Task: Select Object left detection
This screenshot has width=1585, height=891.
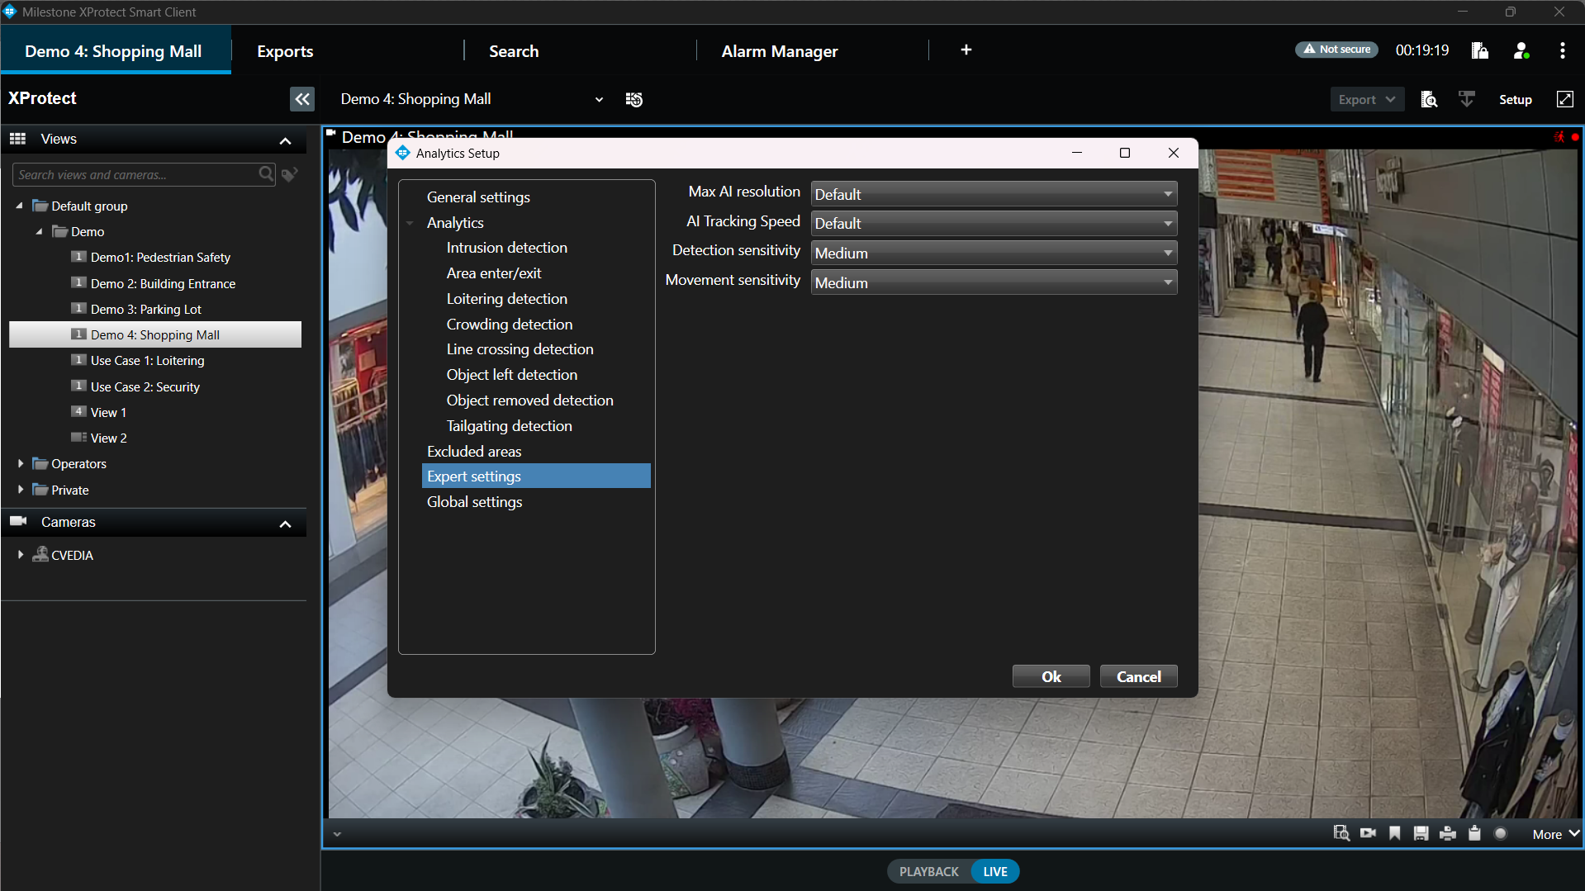Action: tap(512, 375)
